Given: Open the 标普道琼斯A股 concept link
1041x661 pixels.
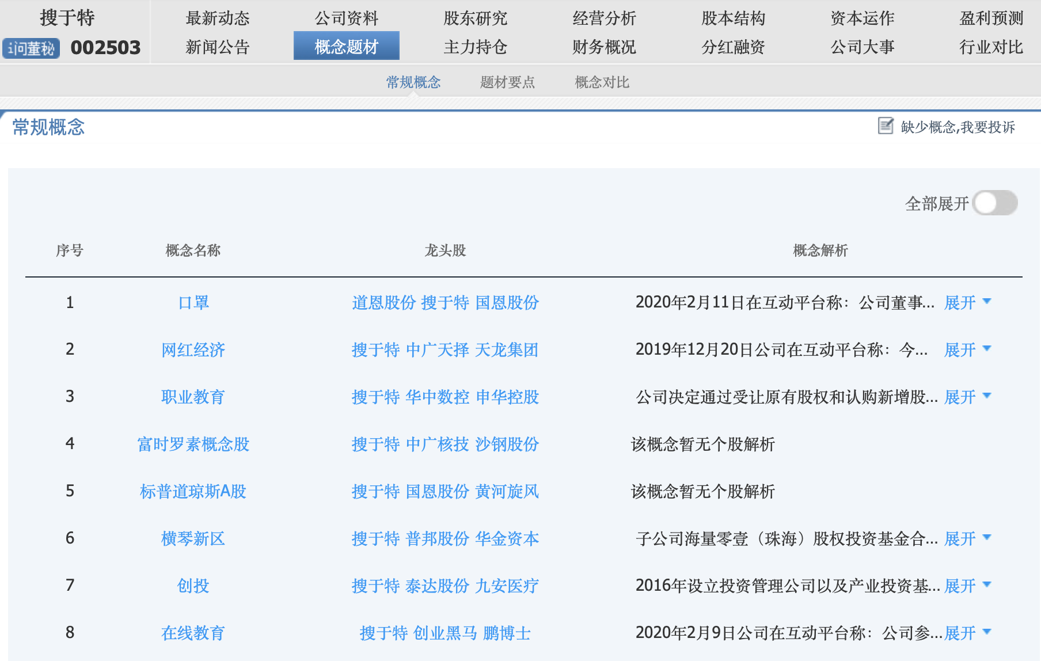Looking at the screenshot, I should pos(193,491).
